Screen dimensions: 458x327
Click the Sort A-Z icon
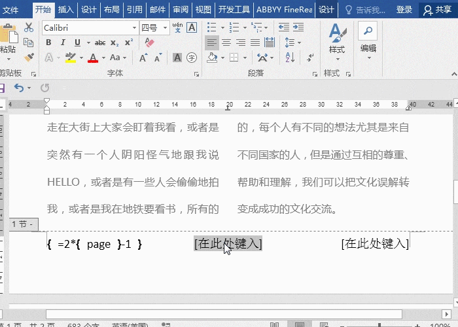(x=290, y=58)
